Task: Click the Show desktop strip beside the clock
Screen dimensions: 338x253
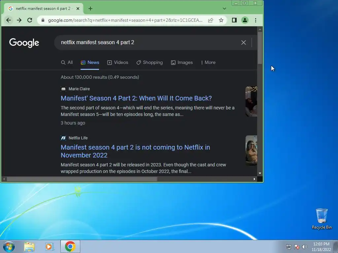Action: [336, 246]
